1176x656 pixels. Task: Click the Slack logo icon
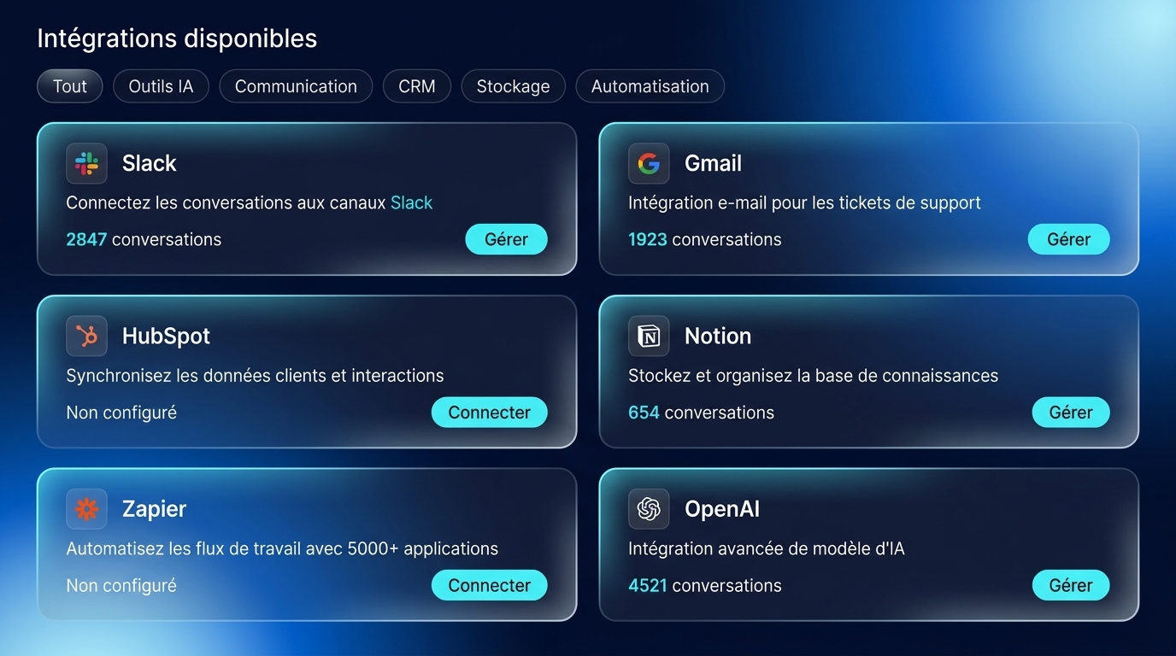(86, 163)
